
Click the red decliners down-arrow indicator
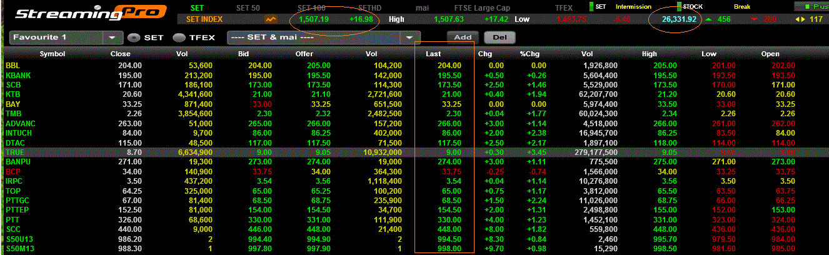pyautogui.click(x=753, y=19)
